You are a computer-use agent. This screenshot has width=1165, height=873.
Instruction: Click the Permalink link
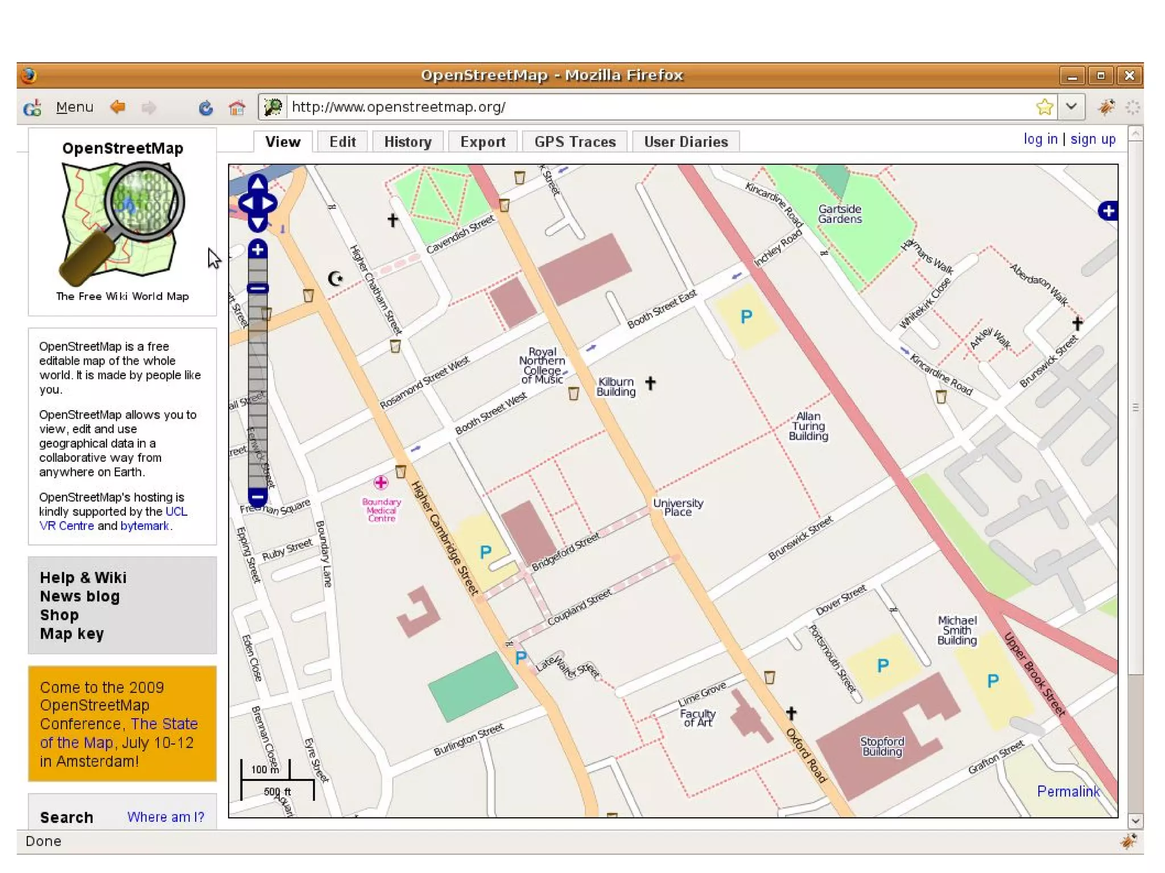(1068, 792)
